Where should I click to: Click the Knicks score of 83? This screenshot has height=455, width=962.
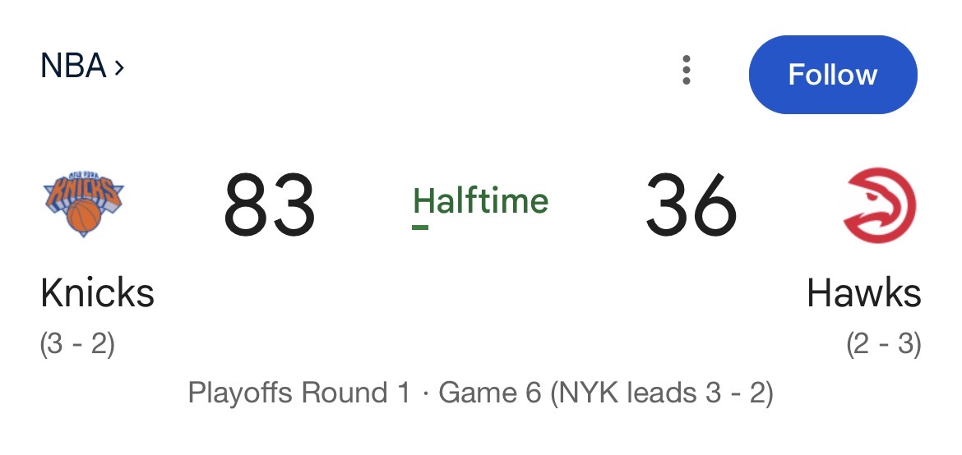(x=270, y=205)
